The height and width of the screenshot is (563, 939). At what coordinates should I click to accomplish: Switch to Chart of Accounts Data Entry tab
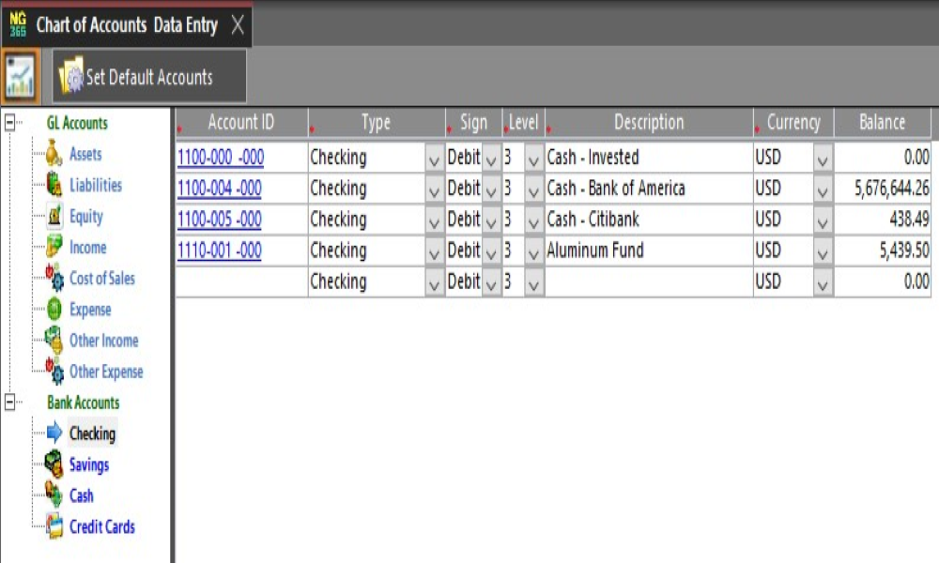(x=126, y=25)
